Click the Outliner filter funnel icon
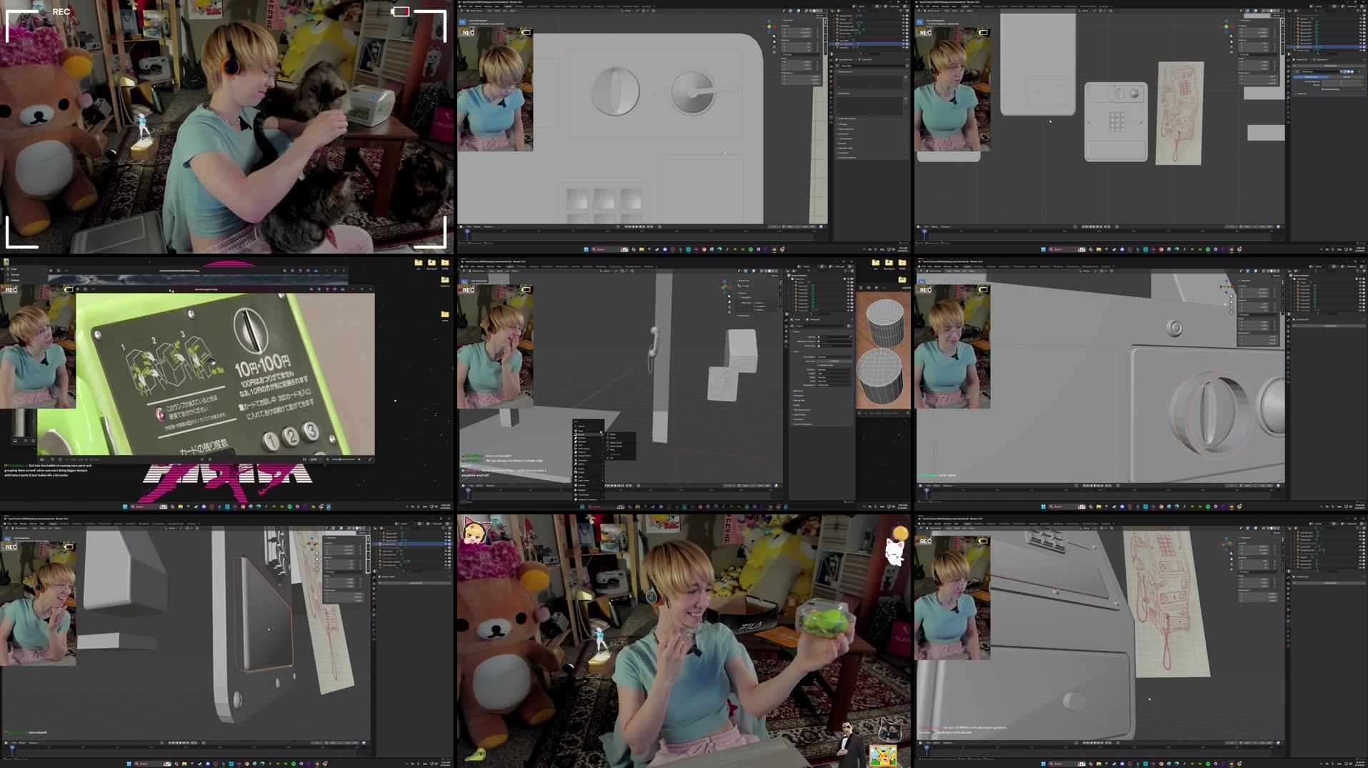1368x768 pixels. coord(846,270)
